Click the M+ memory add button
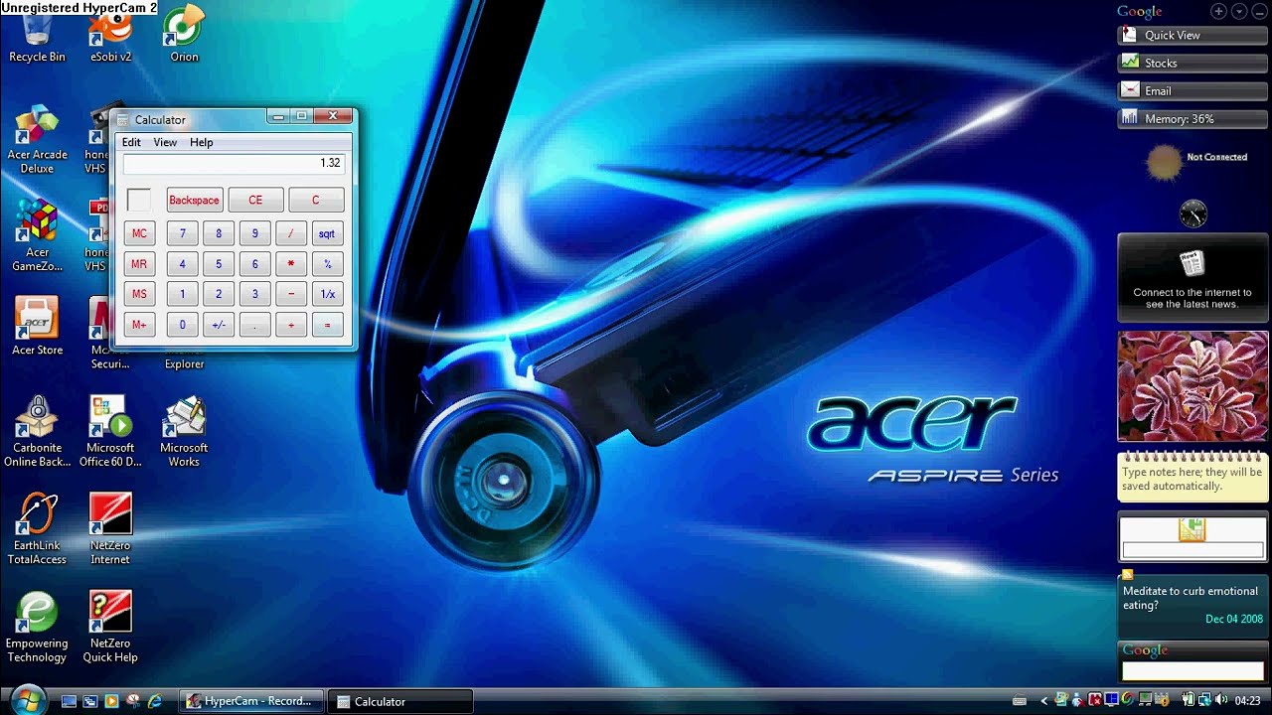1272x715 pixels. pyautogui.click(x=139, y=325)
